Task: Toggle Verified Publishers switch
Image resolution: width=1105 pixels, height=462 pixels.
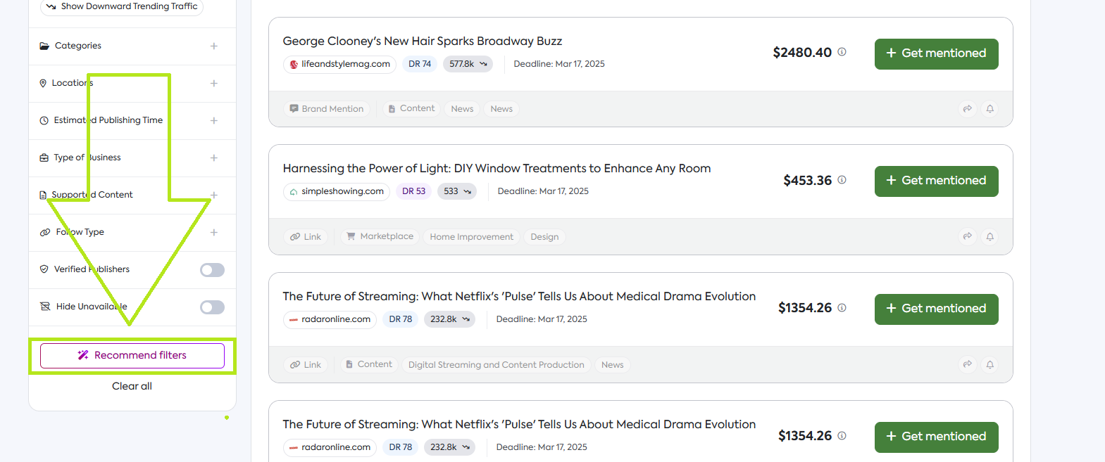Action: coord(212,270)
